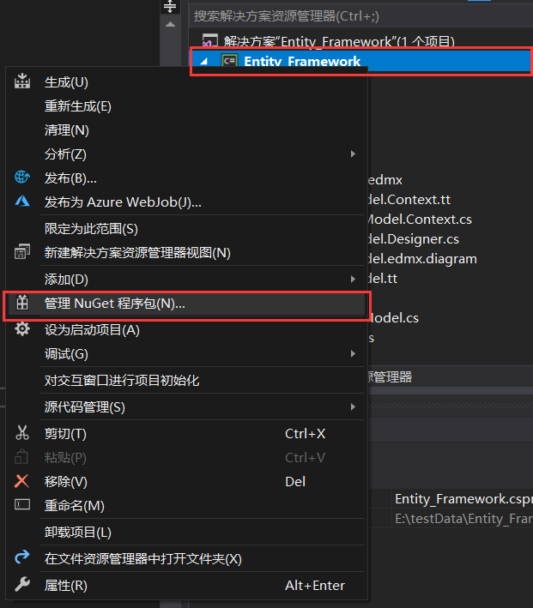Click the edmx.diagram file row

(422, 259)
